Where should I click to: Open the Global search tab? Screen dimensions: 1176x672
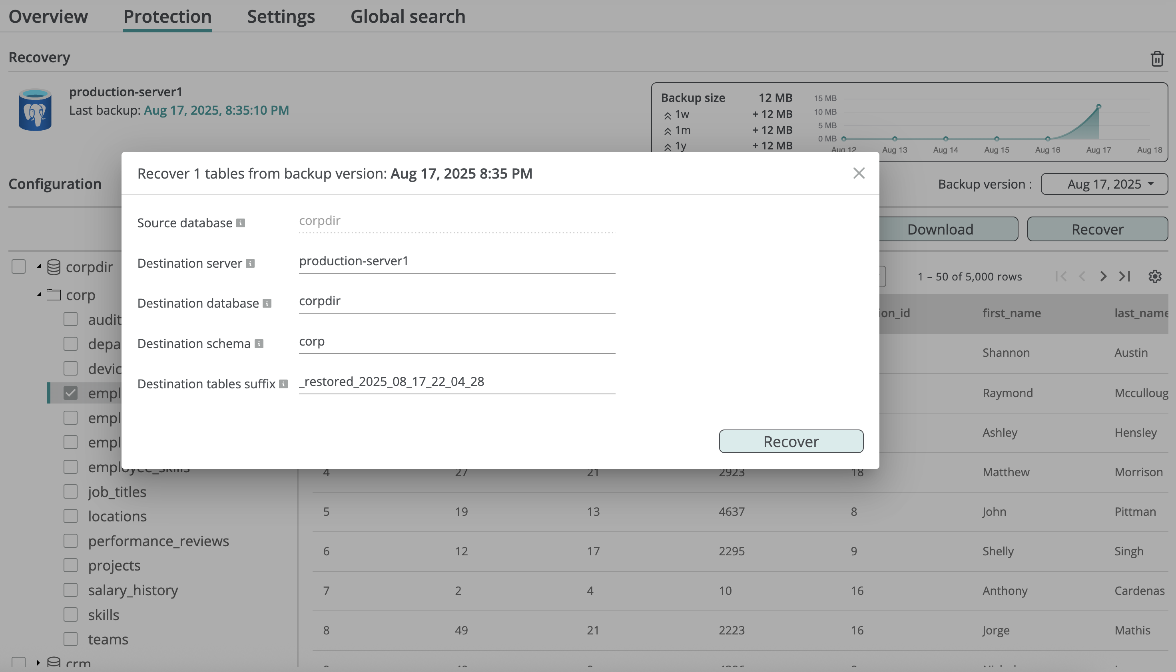click(x=408, y=17)
